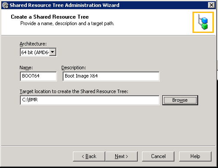Viewport: 218px width, 168px height.
Task: Open Help for this wizard
Action: point(195,156)
